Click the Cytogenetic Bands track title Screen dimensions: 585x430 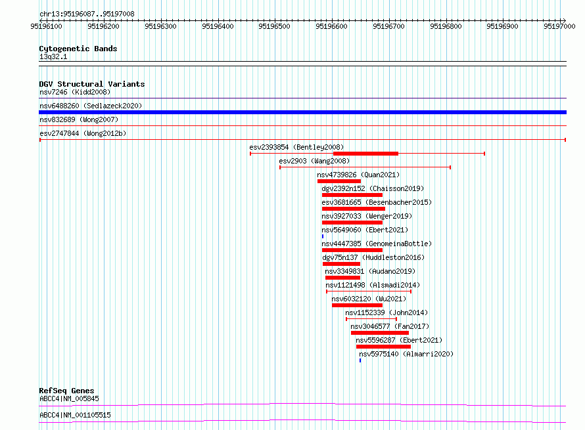pyautogui.click(x=78, y=49)
